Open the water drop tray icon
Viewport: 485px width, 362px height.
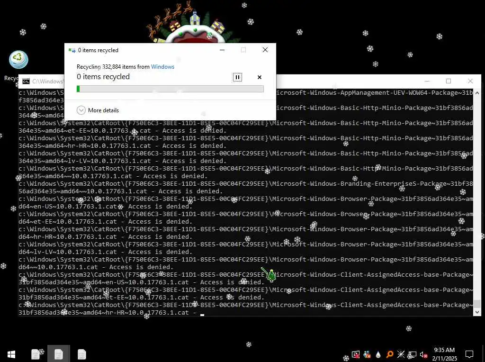click(378, 354)
